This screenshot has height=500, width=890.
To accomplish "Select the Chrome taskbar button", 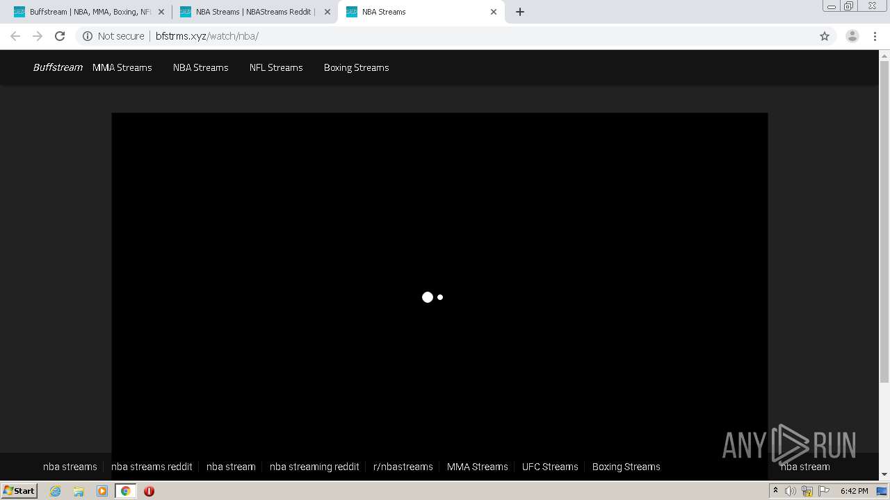I will click(126, 490).
